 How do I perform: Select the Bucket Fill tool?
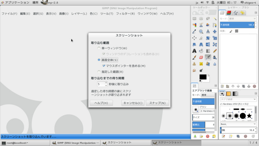pos(201,51)
